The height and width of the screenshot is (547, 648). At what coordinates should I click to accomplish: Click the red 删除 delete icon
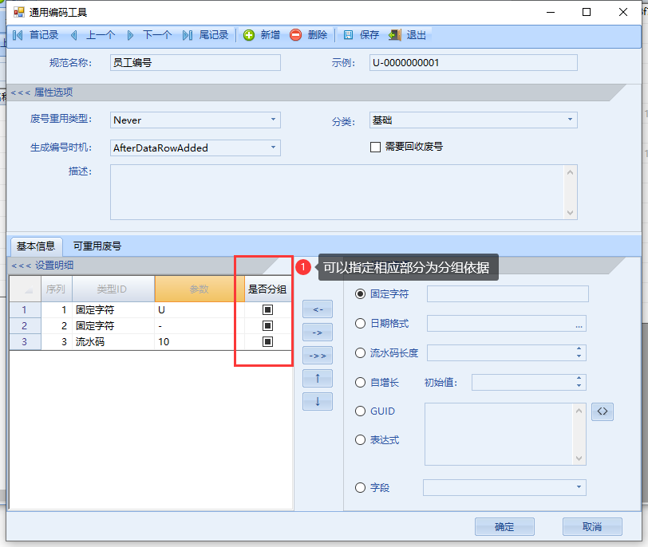pos(295,35)
